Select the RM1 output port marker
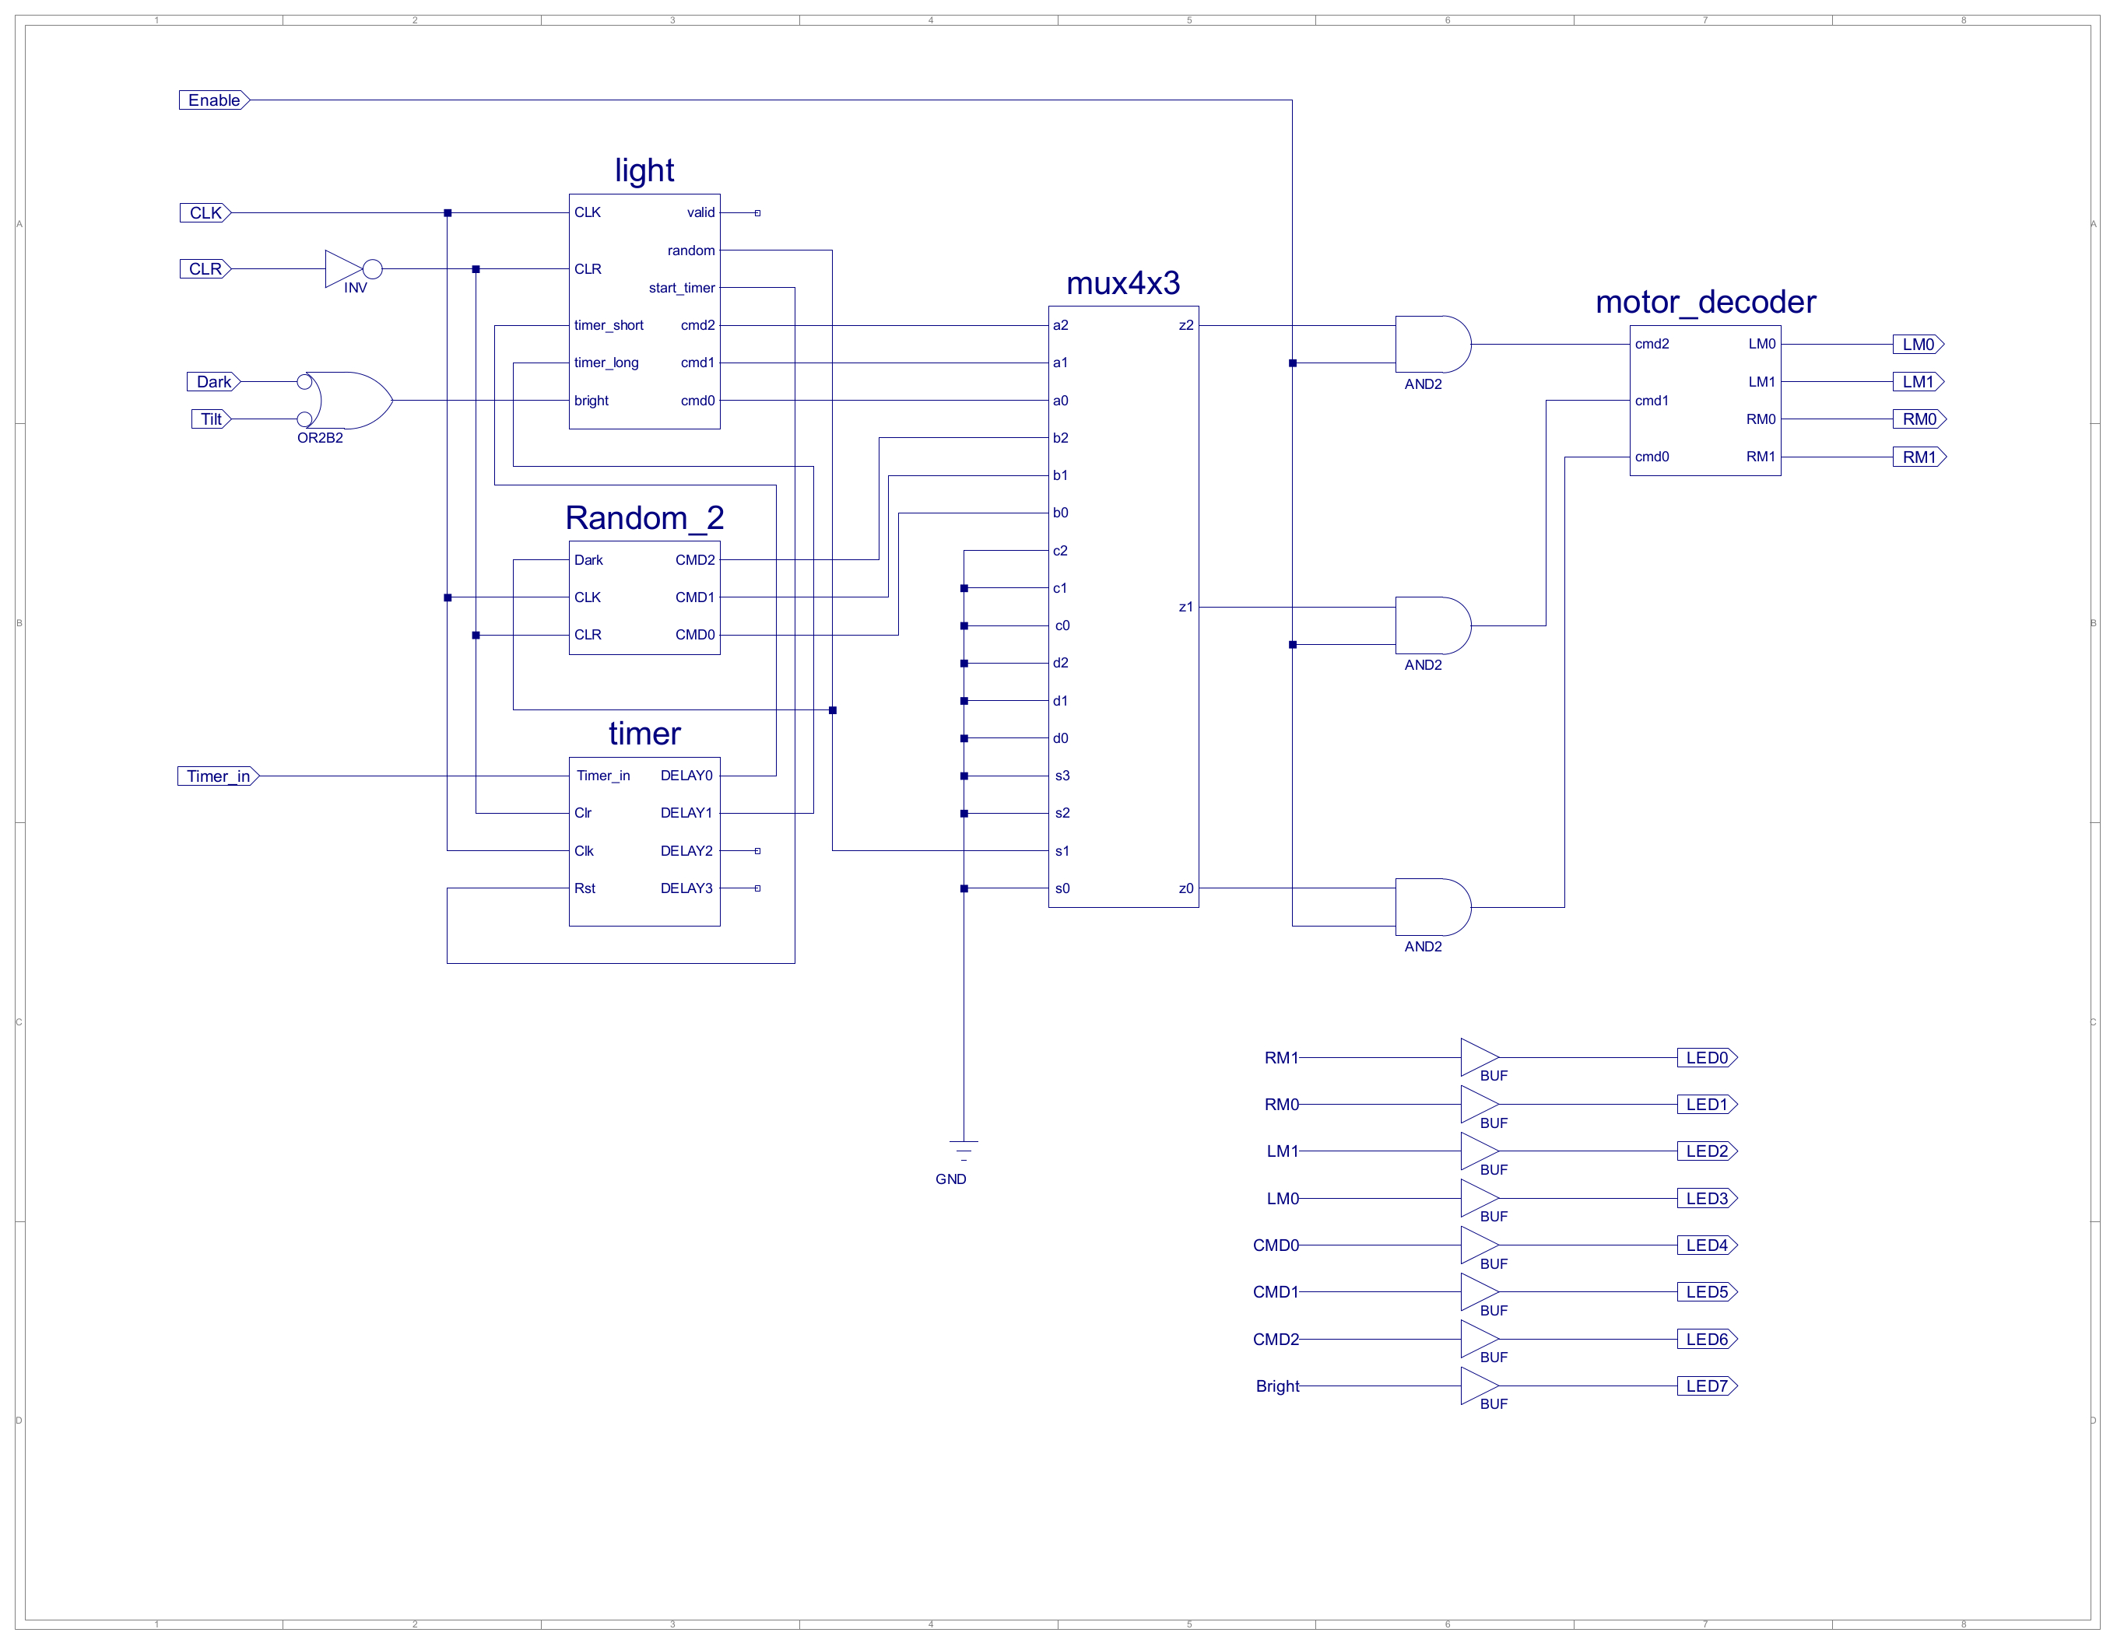 1919,457
